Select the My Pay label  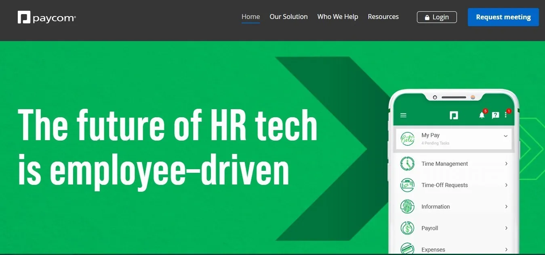tap(430, 135)
